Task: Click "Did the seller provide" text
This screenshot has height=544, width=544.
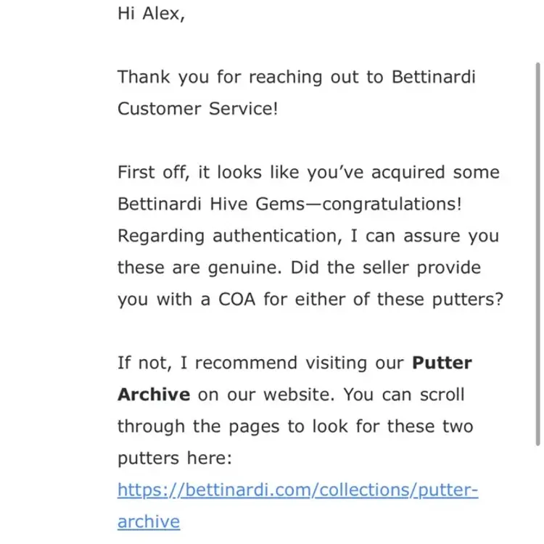Action: pos(385,268)
